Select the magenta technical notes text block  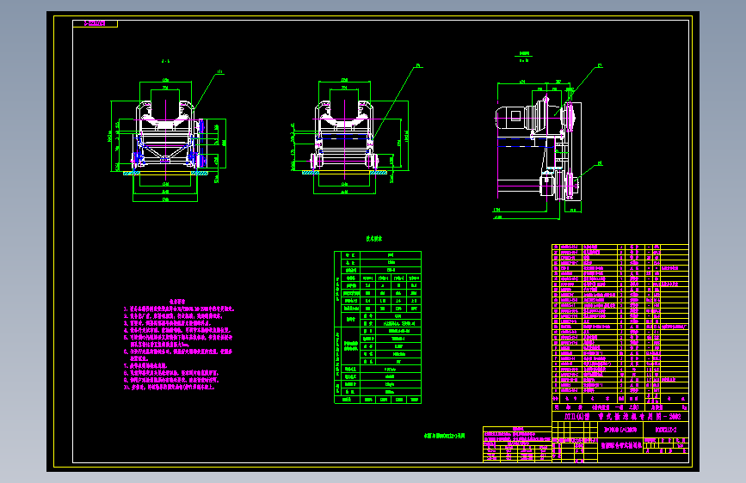pyautogui.click(x=179, y=345)
